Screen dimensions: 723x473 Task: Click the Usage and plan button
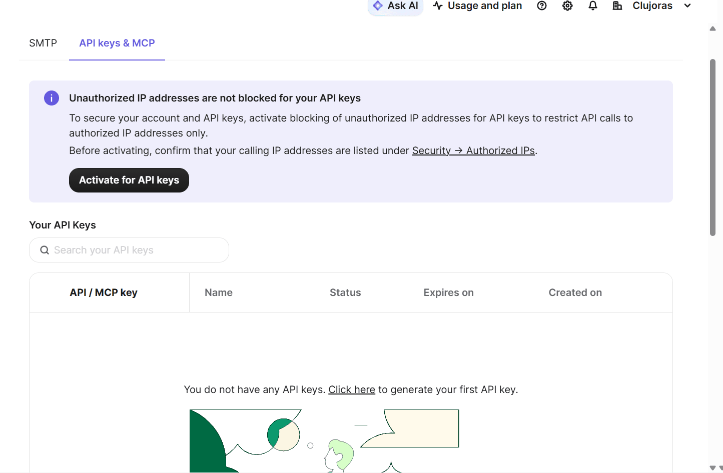point(477,5)
